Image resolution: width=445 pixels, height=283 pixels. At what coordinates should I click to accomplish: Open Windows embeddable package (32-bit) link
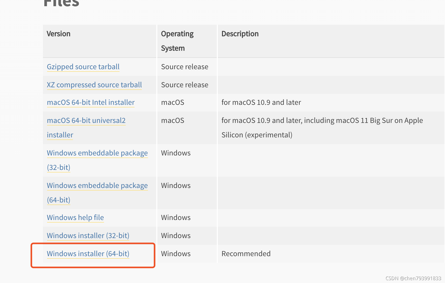97,160
